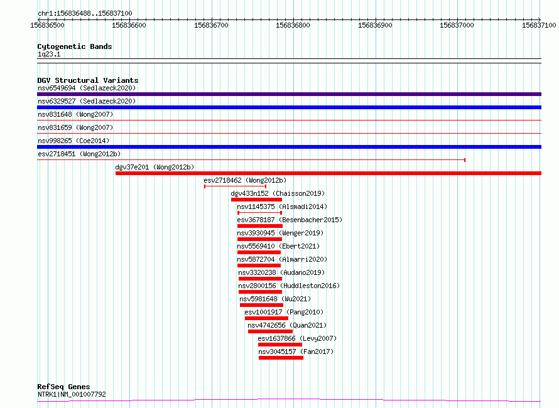The height and width of the screenshot is (408, 559).
Task: Open the nsv3045157 (Fan2017) label
Action: coord(296,352)
